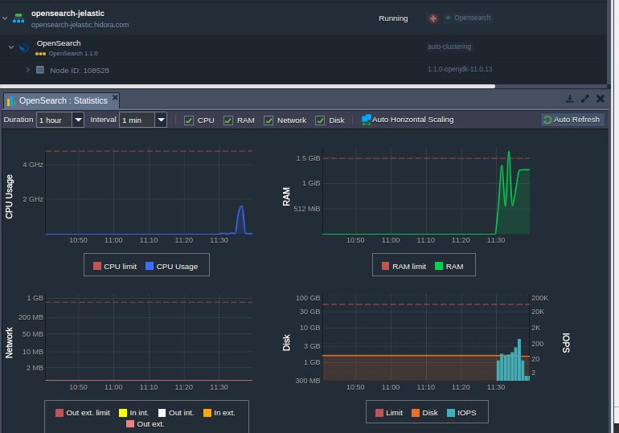619x433 pixels.
Task: Click the statistics bar chart tab icon
Action: pos(11,101)
